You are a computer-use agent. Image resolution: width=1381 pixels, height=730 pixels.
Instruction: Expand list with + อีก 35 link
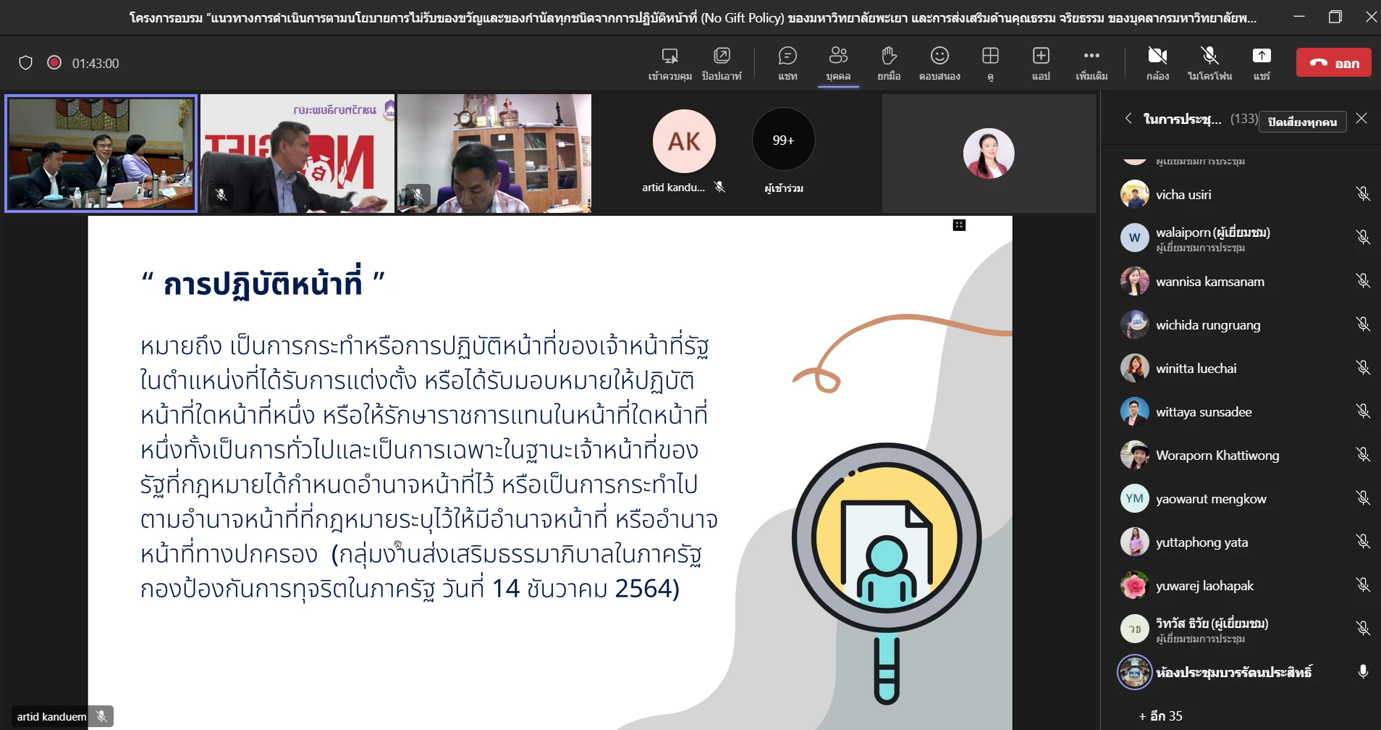tap(1160, 716)
